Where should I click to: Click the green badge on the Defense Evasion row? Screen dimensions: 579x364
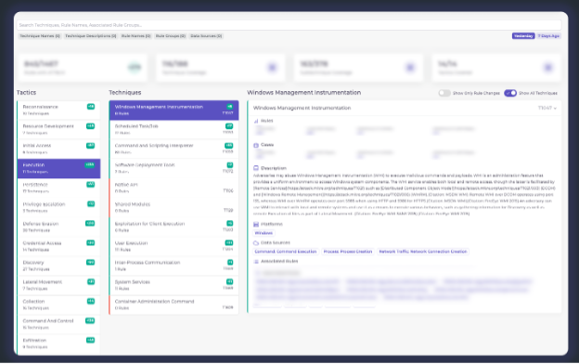pyautogui.click(x=90, y=224)
